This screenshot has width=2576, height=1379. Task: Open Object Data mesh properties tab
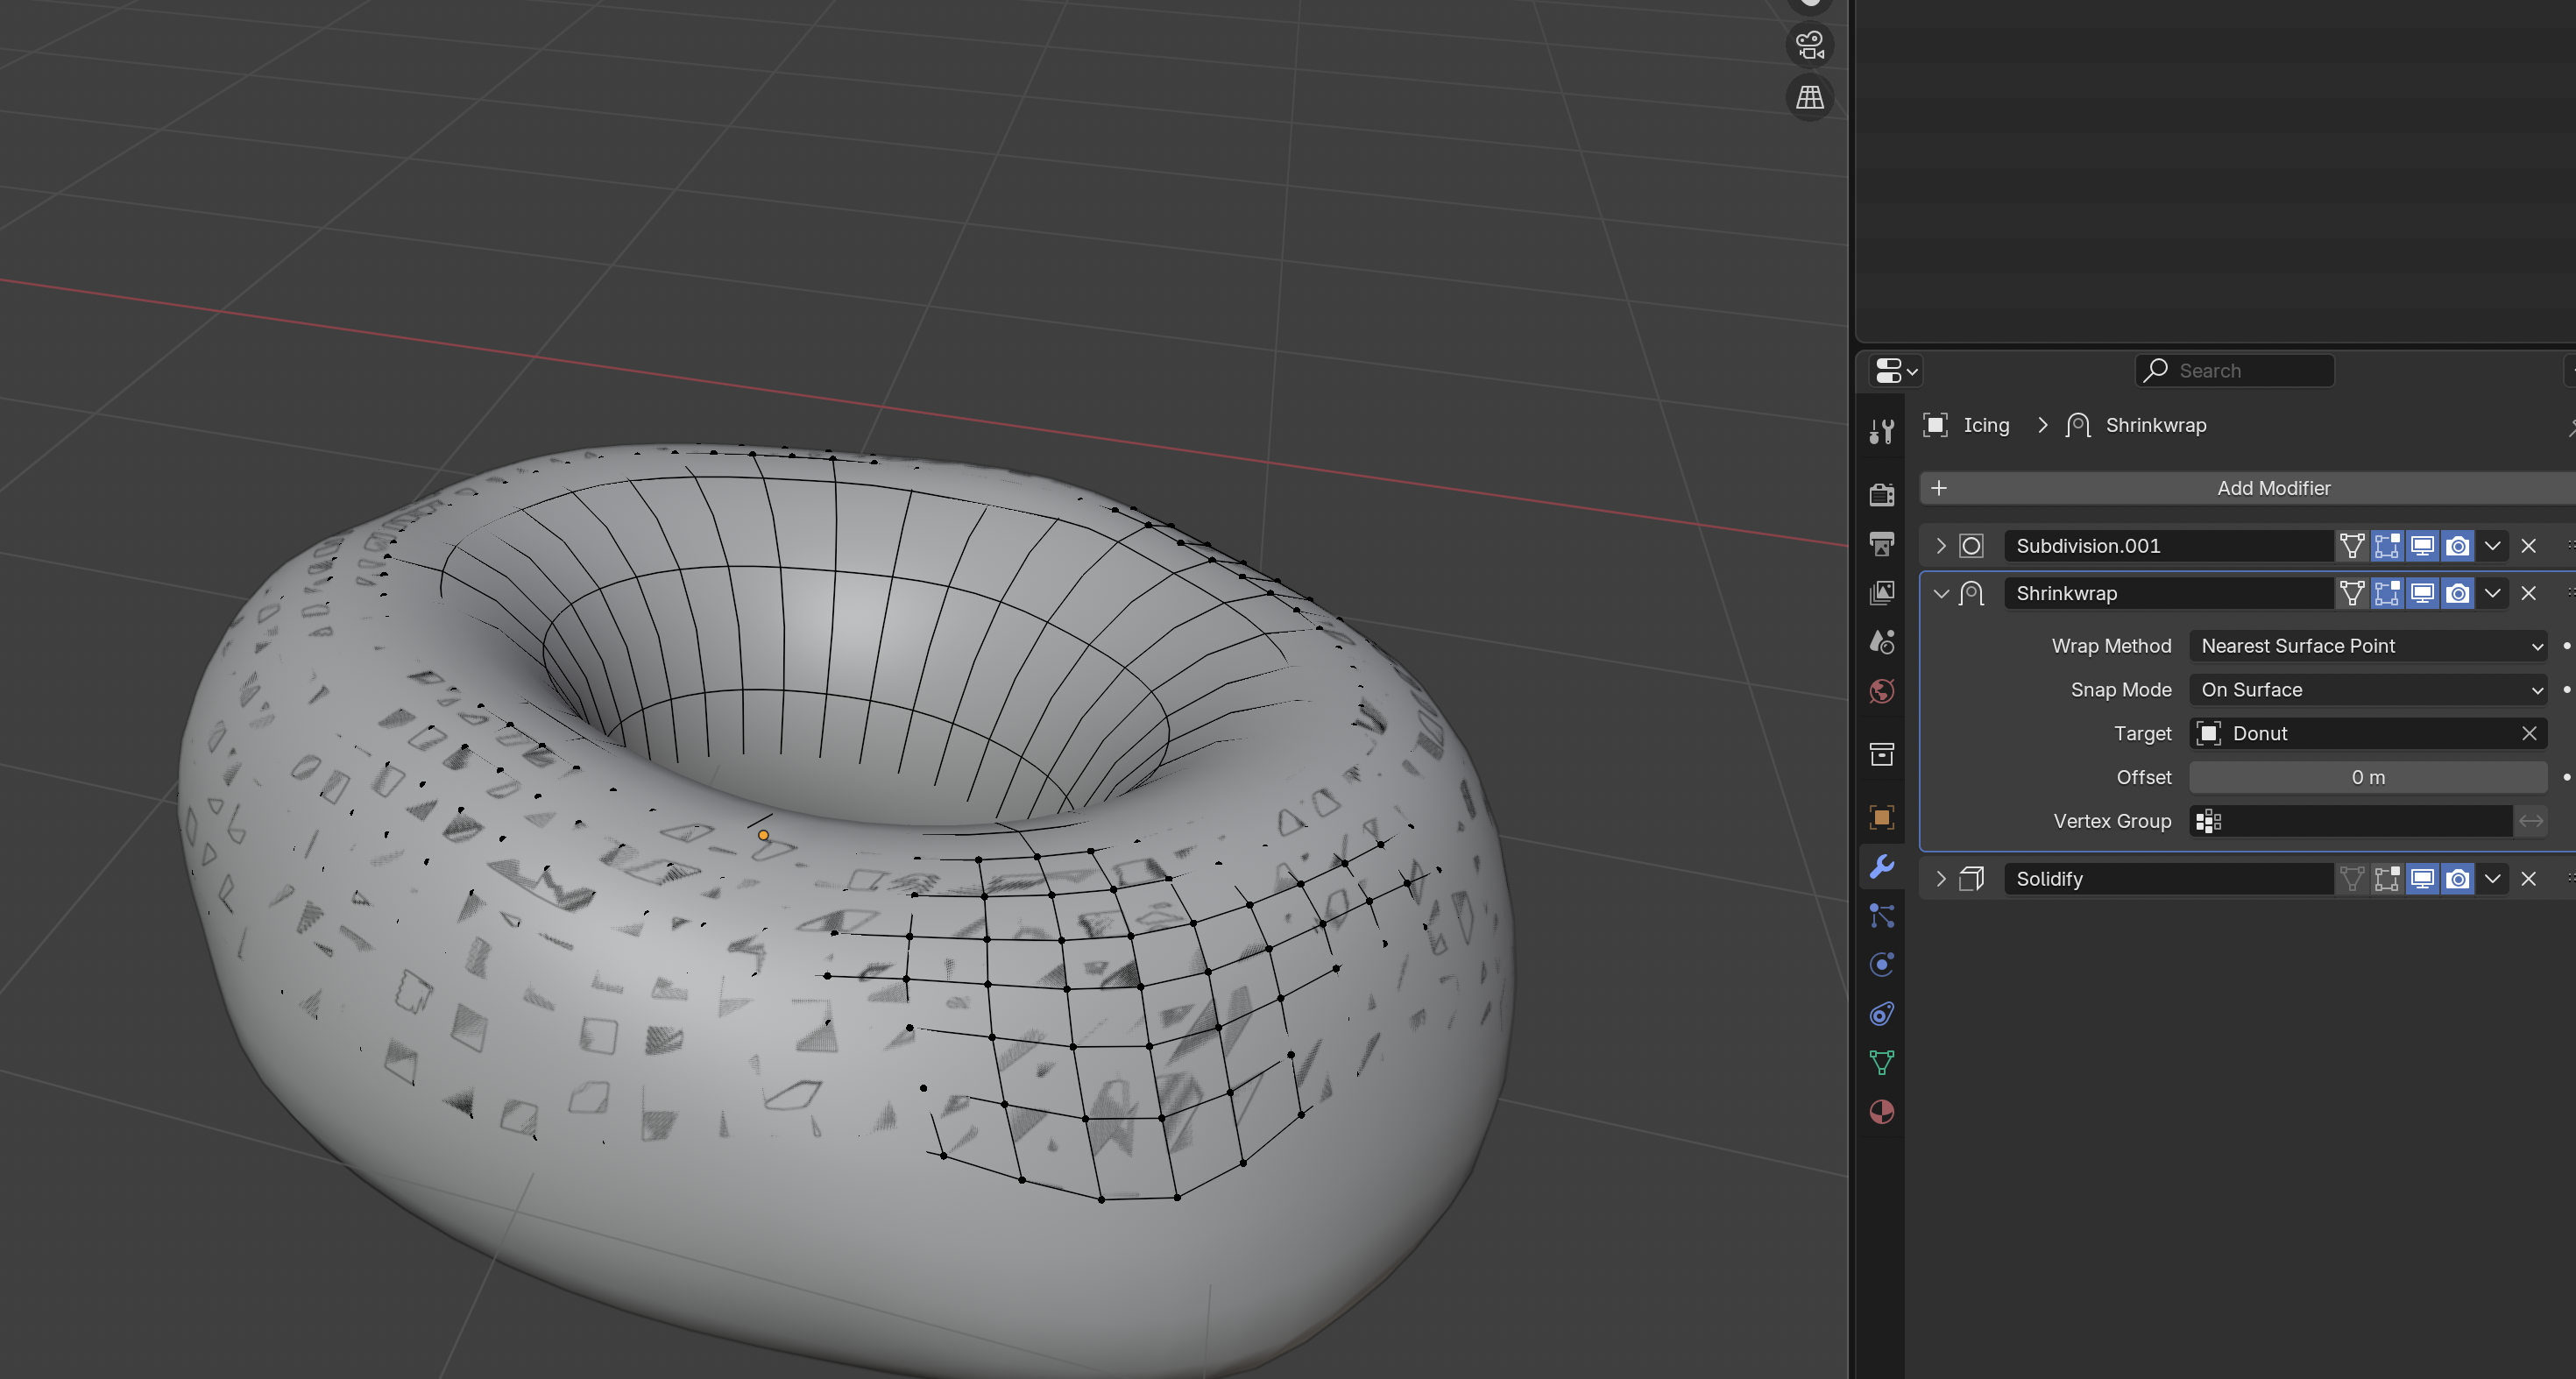point(1881,1062)
